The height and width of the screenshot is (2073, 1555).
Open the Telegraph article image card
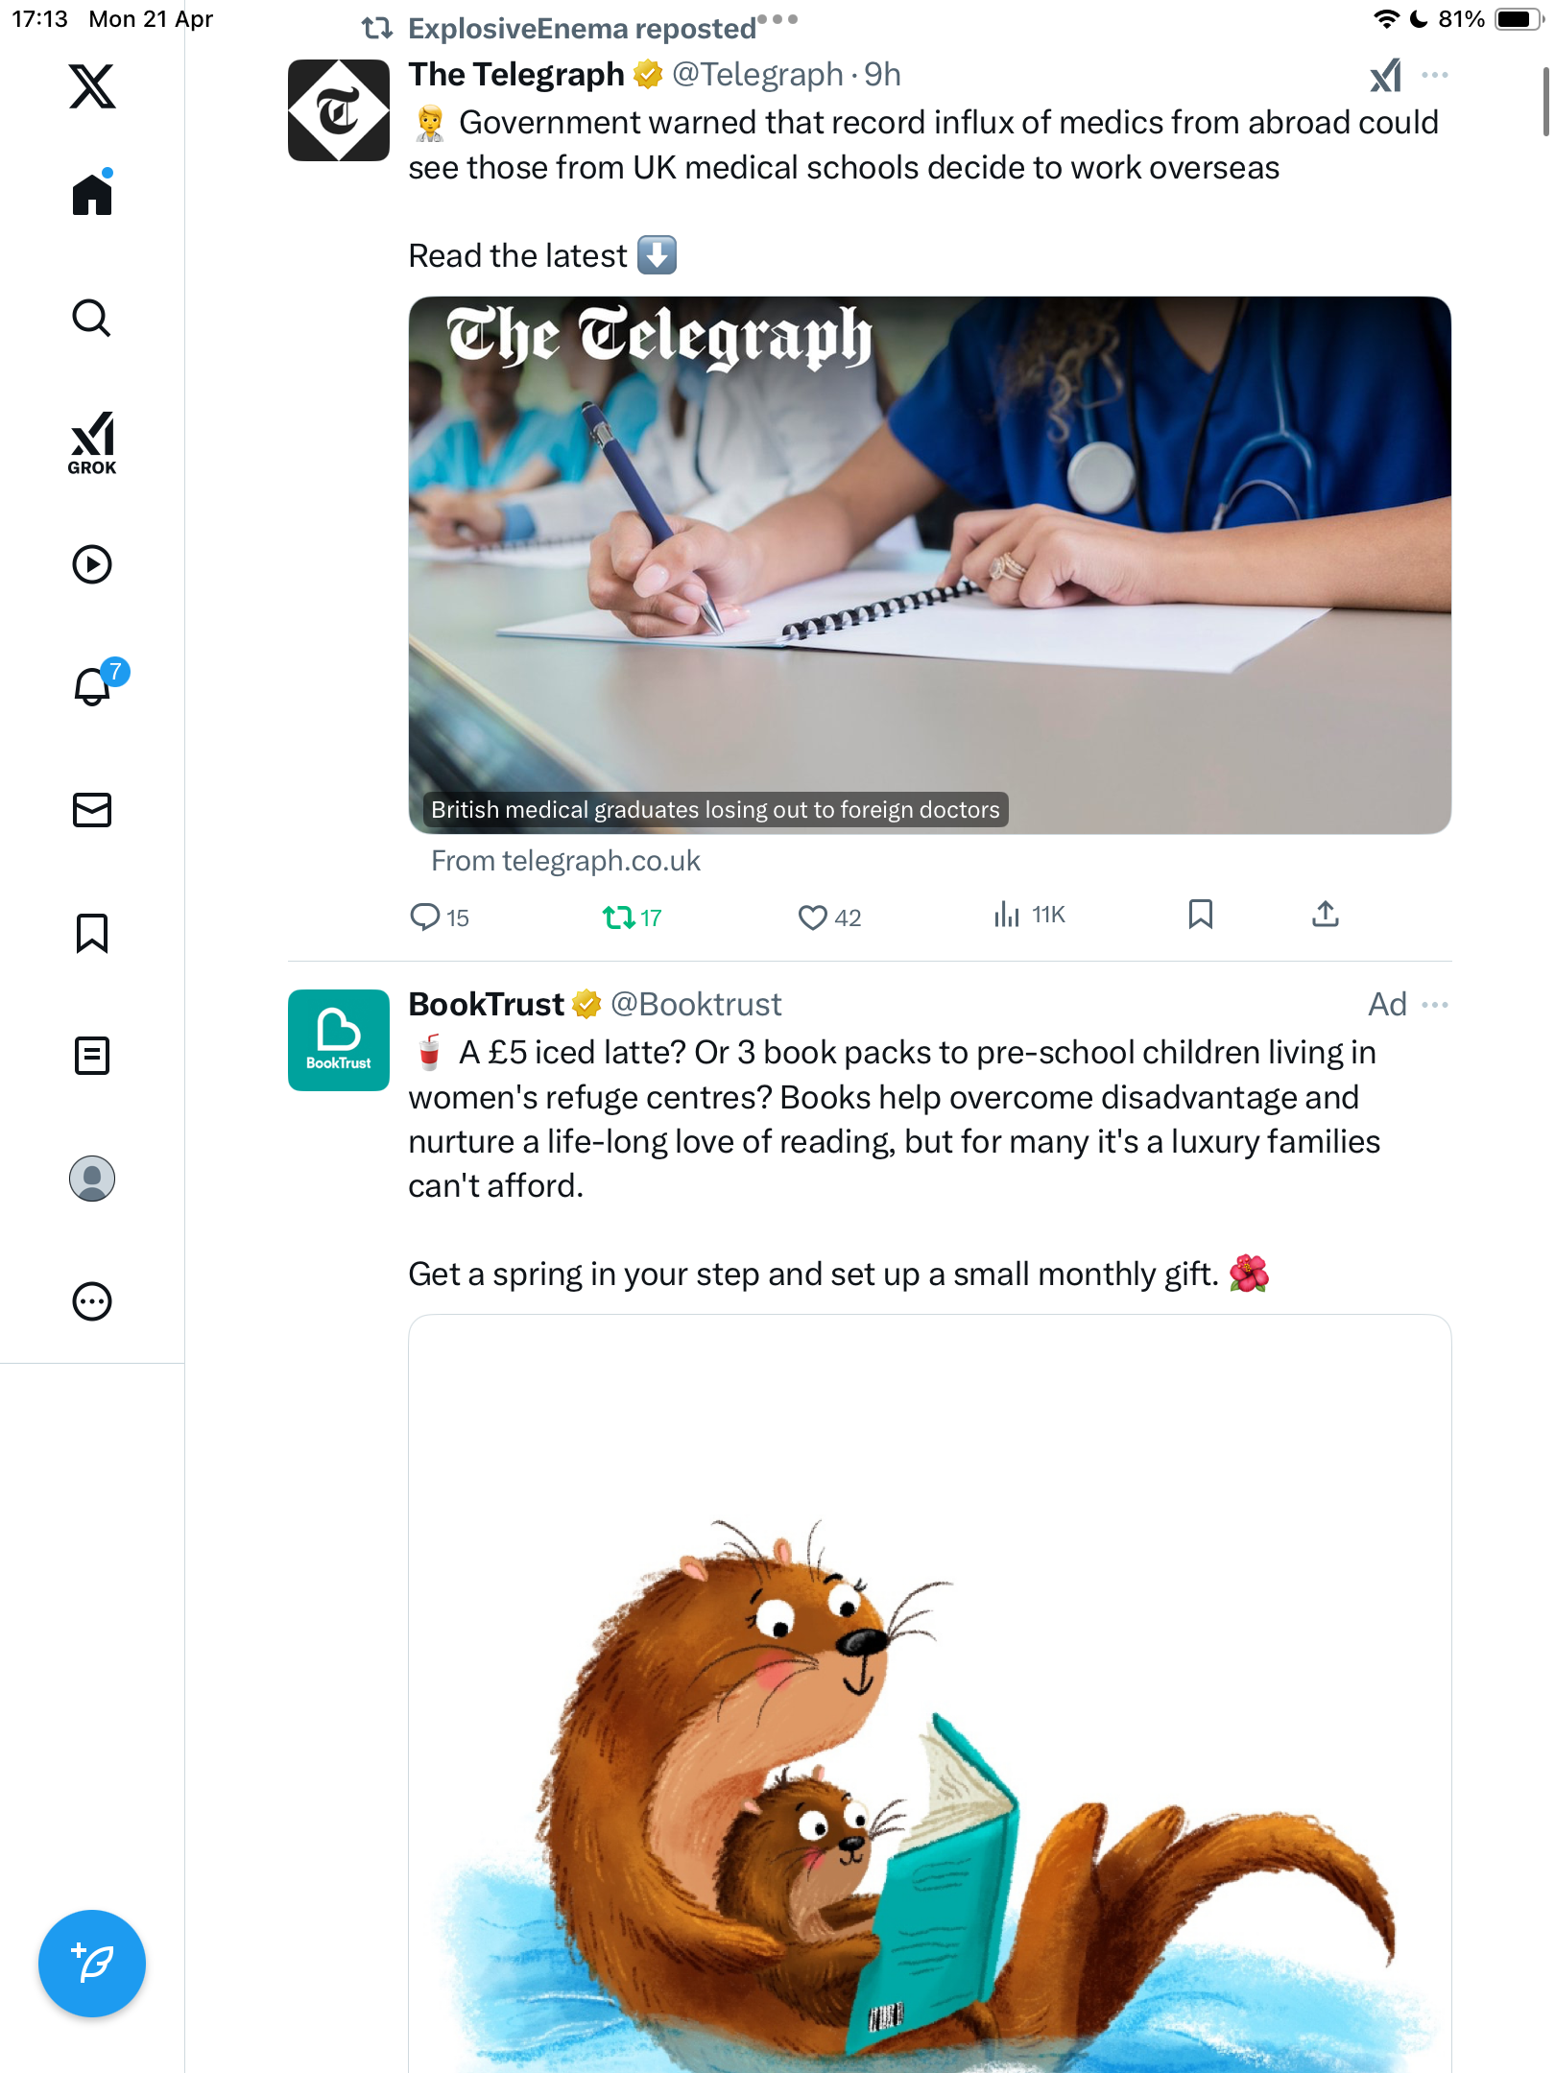click(929, 564)
